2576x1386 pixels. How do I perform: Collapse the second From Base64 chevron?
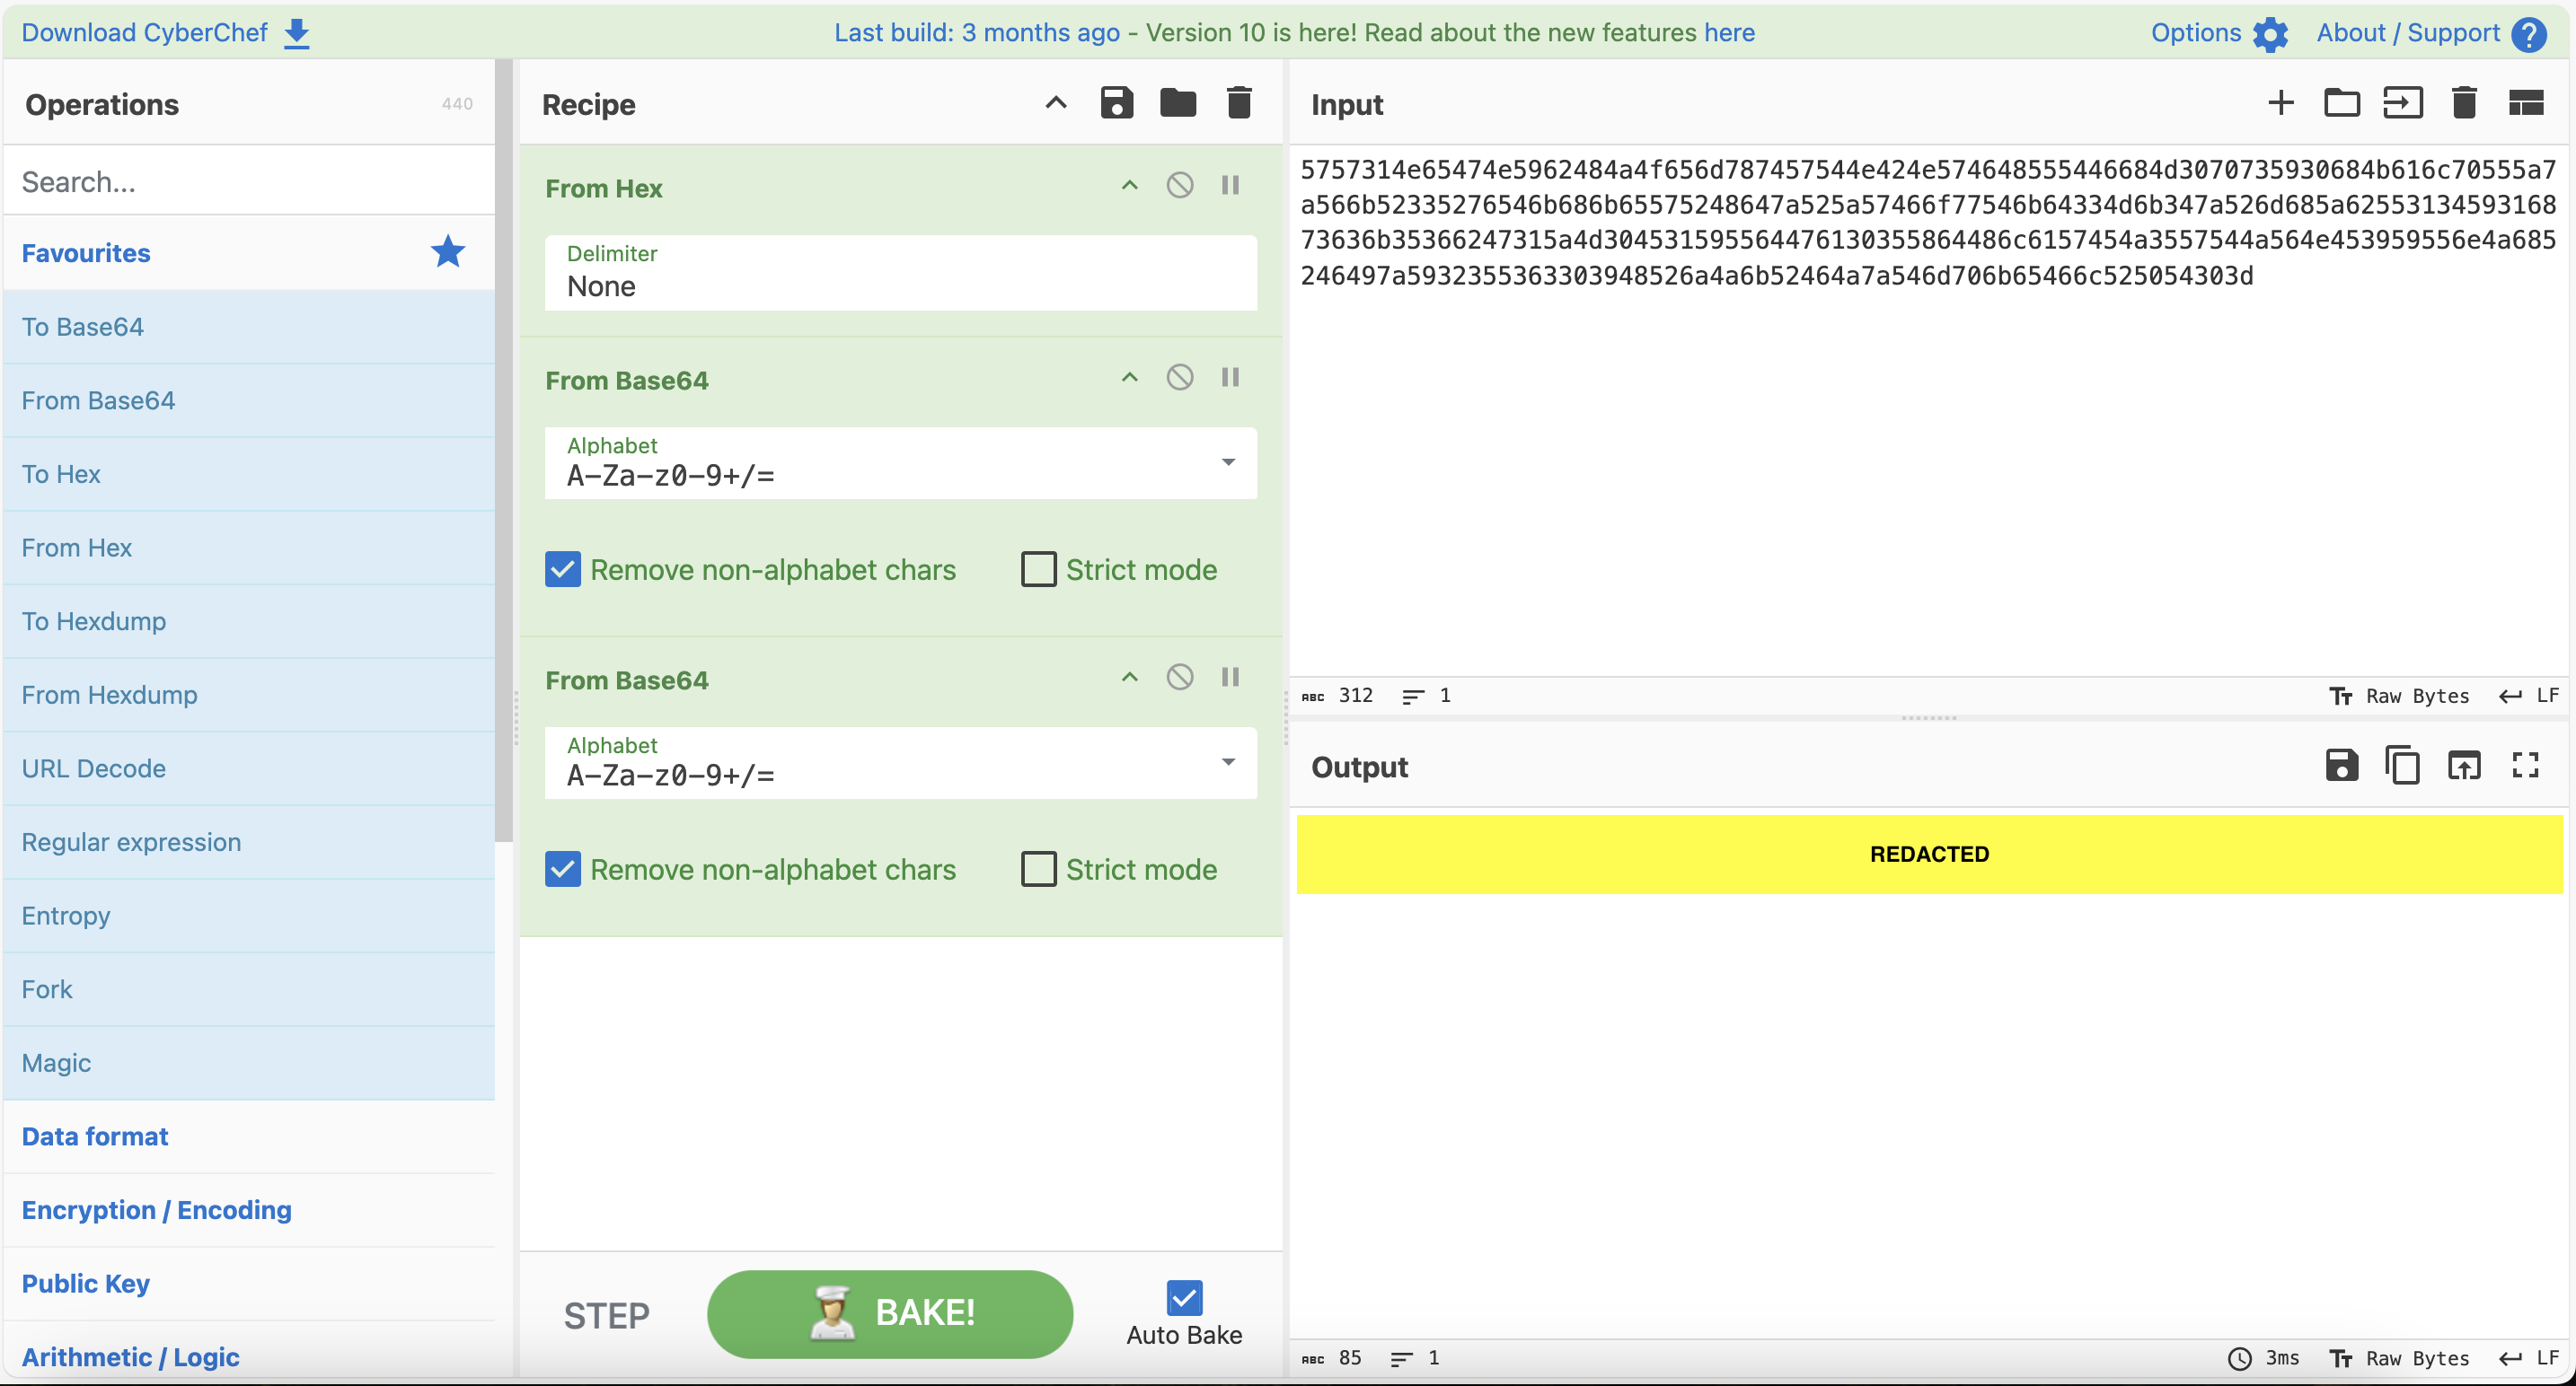(1130, 678)
